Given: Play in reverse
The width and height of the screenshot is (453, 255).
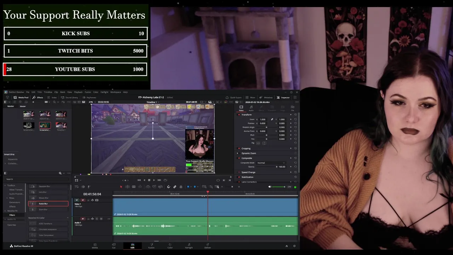Looking at the screenshot, I should coord(144,180).
